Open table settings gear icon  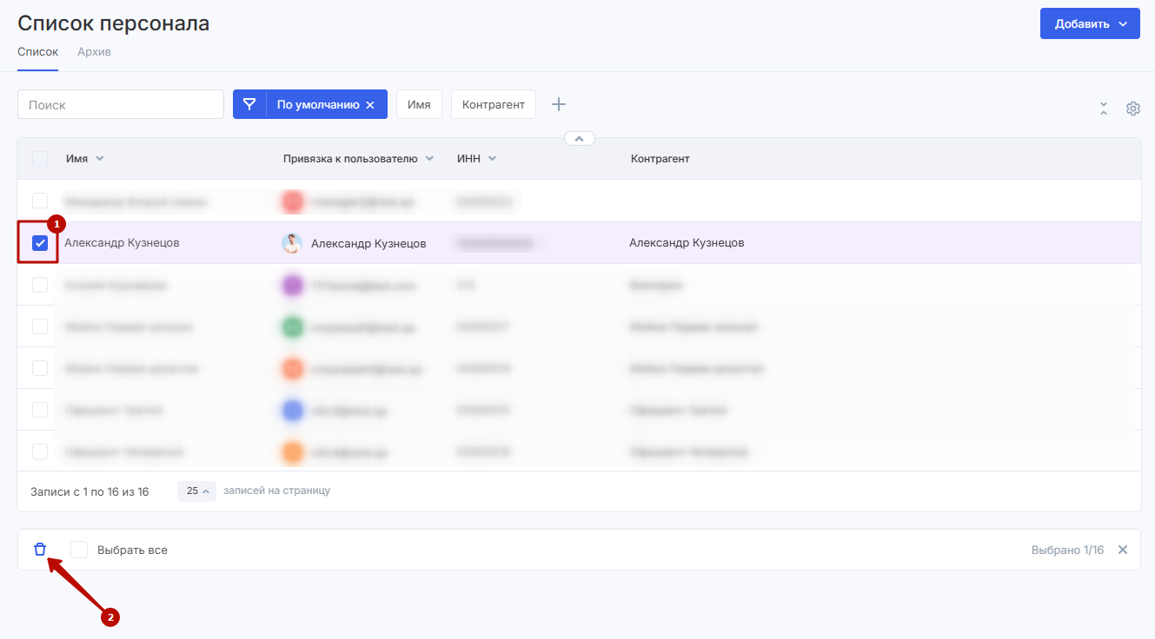(x=1132, y=109)
